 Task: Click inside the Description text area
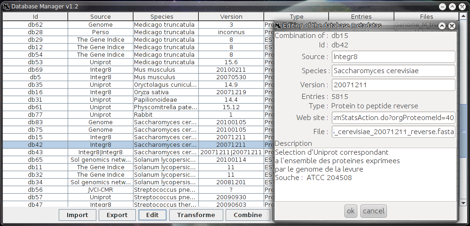tap(364, 188)
